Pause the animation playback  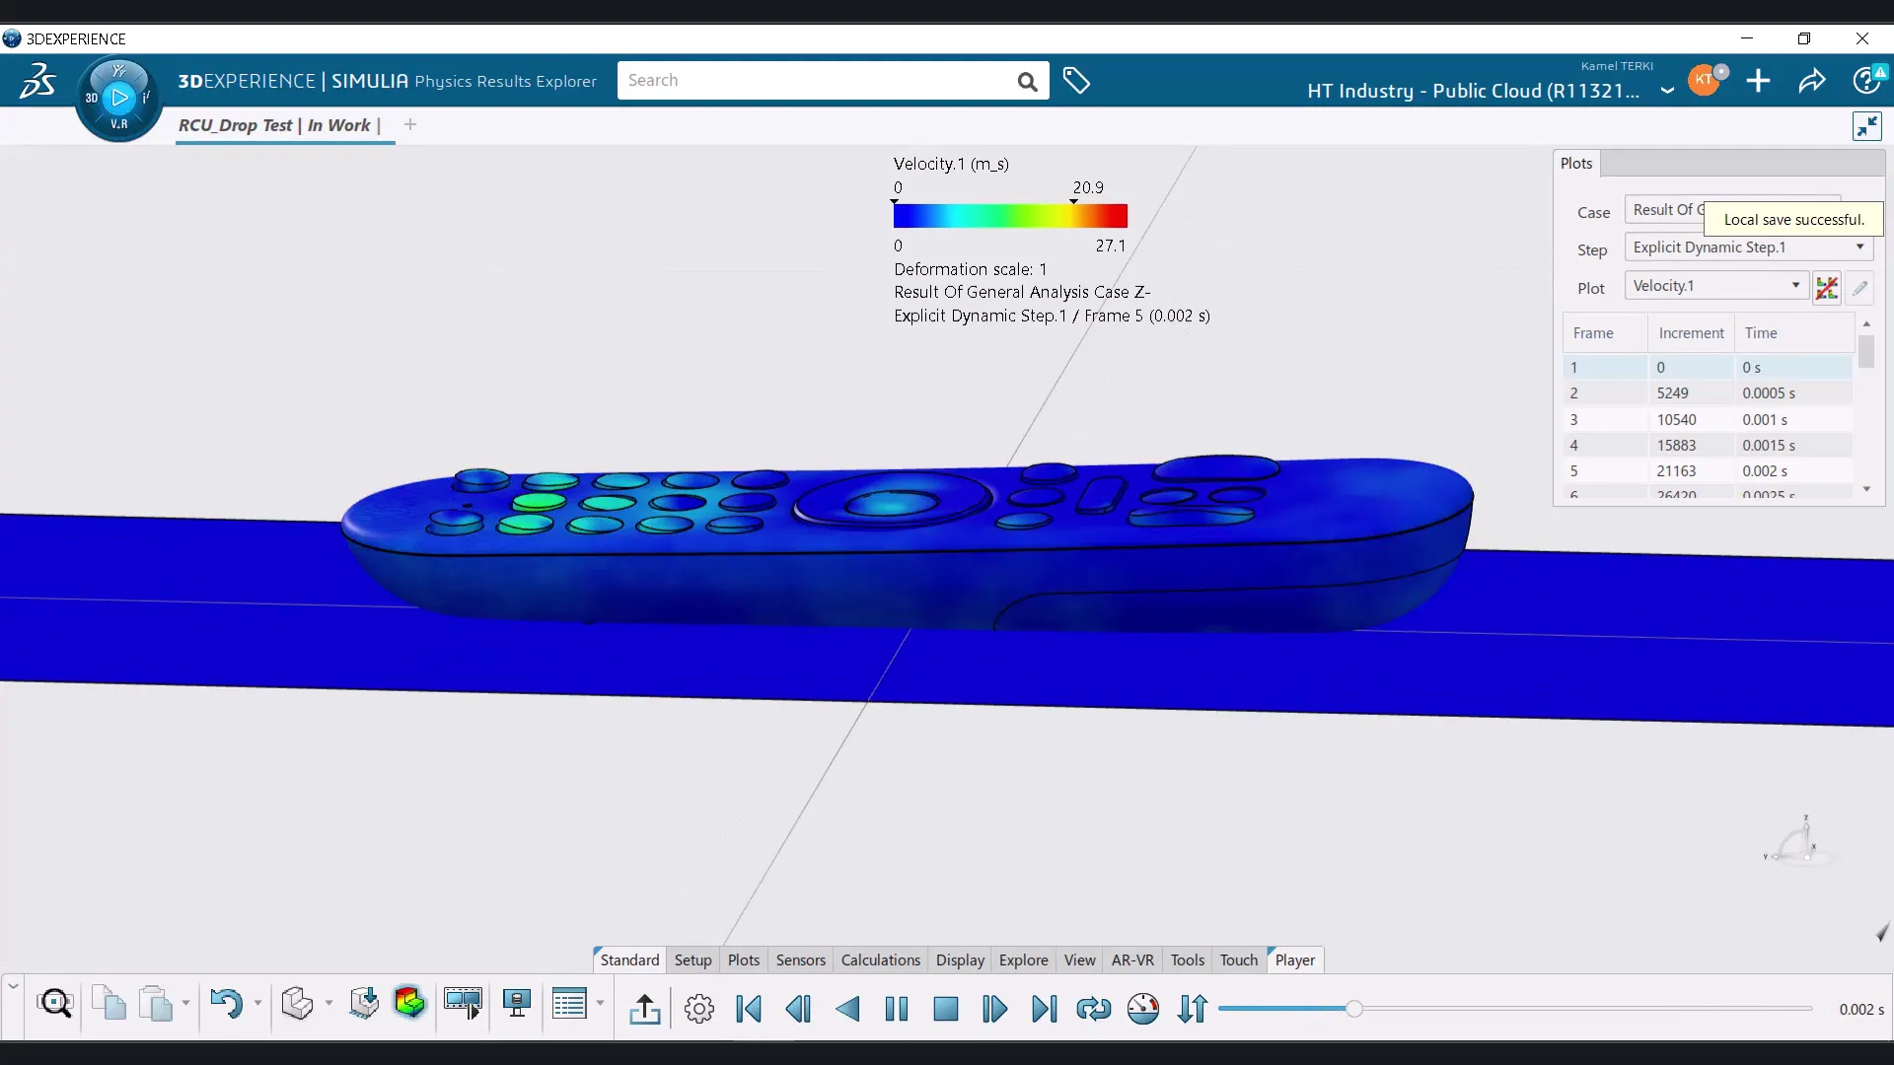tap(898, 1008)
